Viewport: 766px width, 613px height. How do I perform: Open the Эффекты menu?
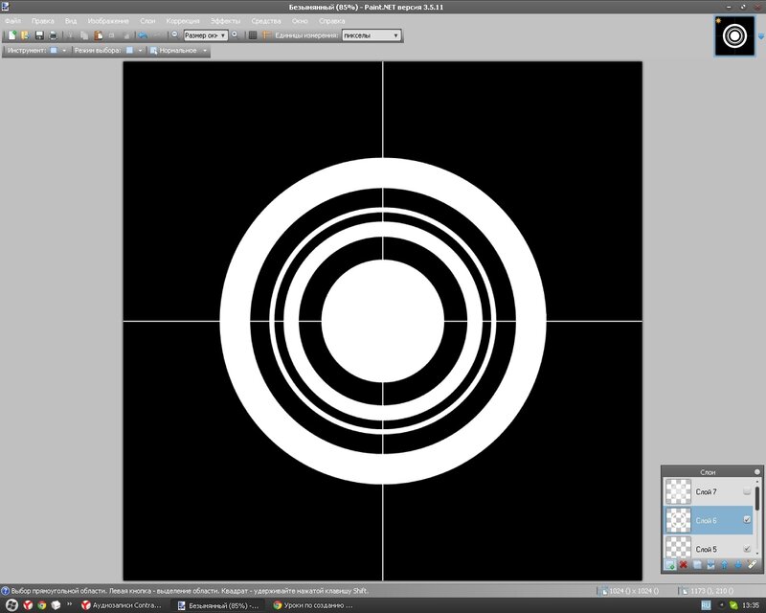coord(226,20)
